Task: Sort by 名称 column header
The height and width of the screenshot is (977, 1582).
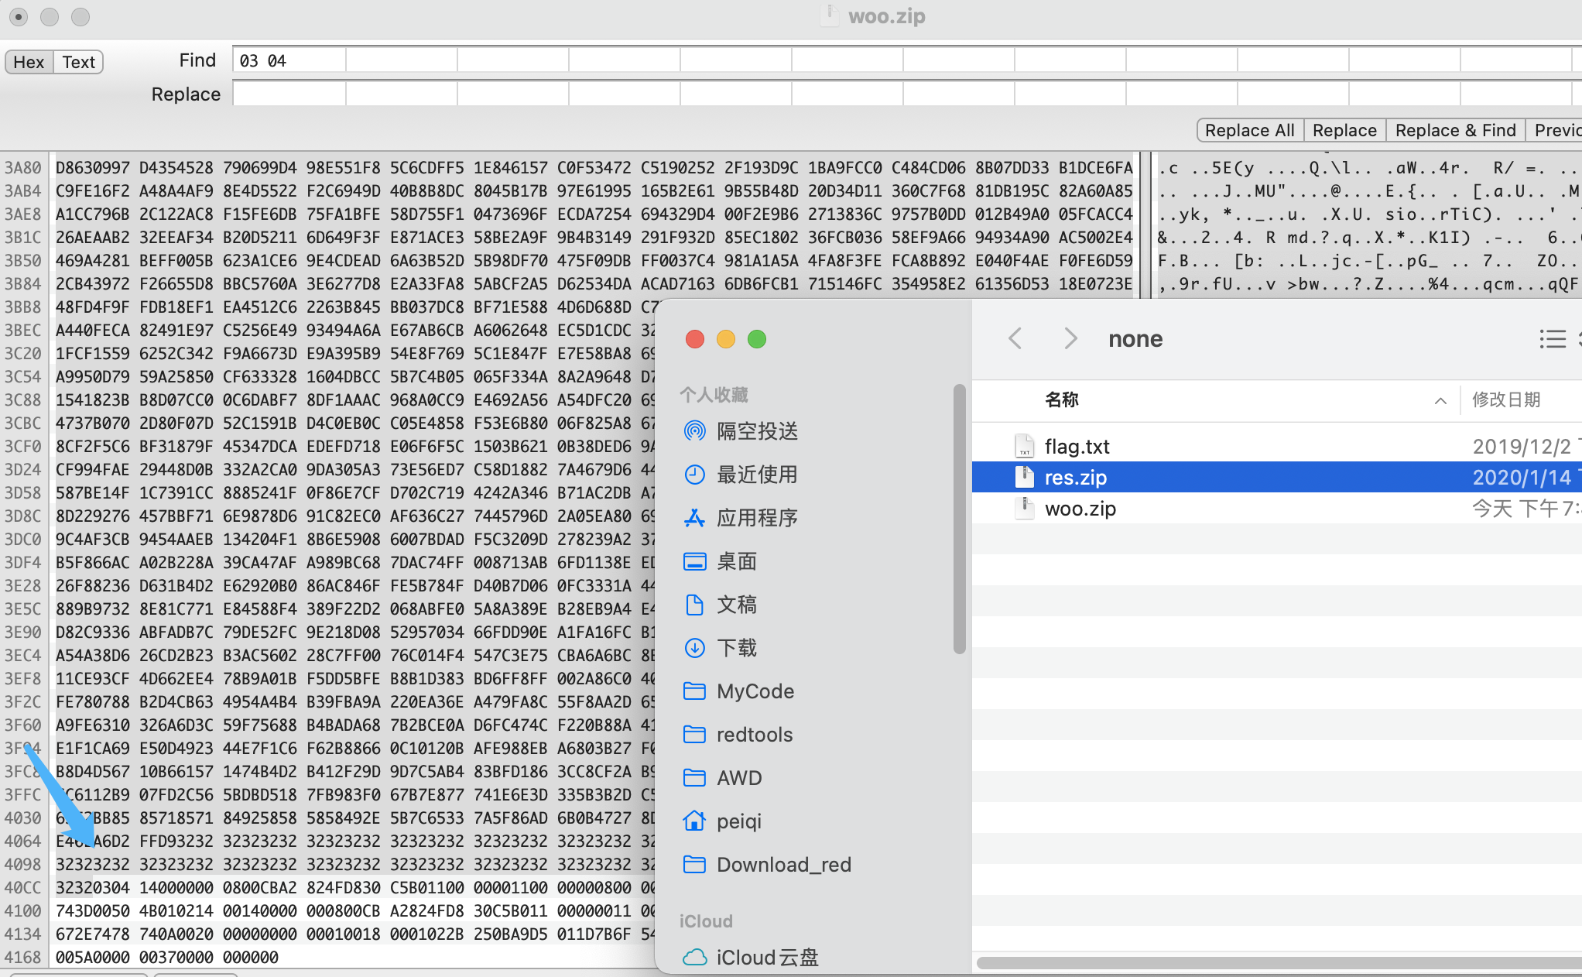Action: click(1061, 399)
